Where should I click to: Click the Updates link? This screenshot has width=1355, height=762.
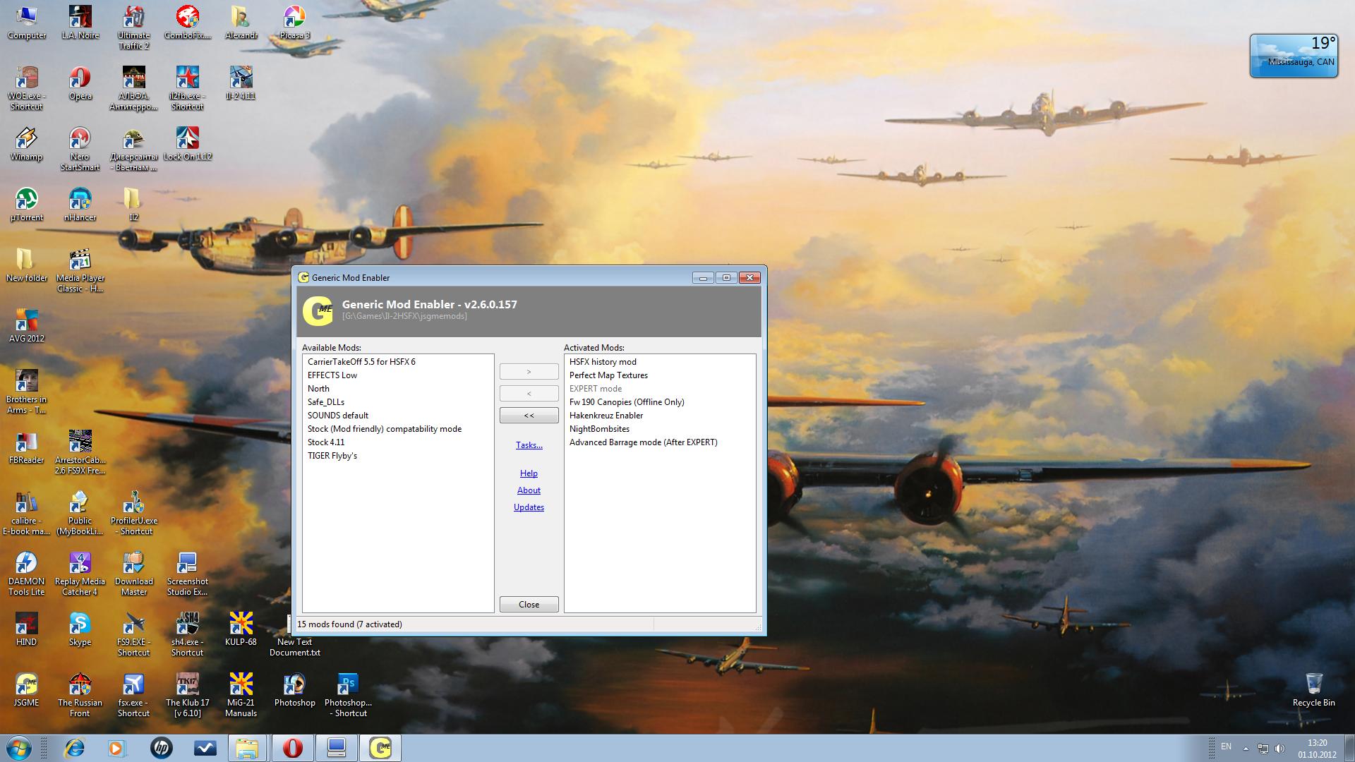pos(529,507)
